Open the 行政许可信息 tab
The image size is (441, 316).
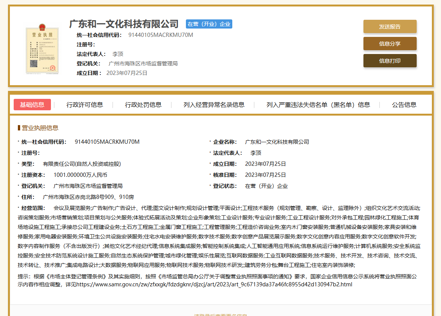(84, 105)
